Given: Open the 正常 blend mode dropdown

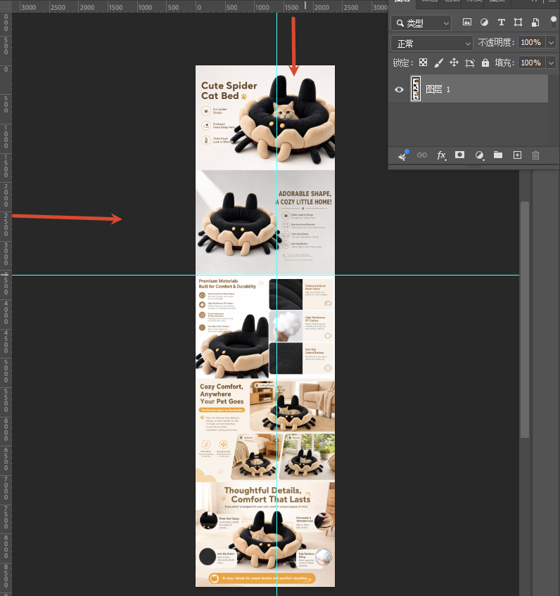Looking at the screenshot, I should pyautogui.click(x=432, y=44).
